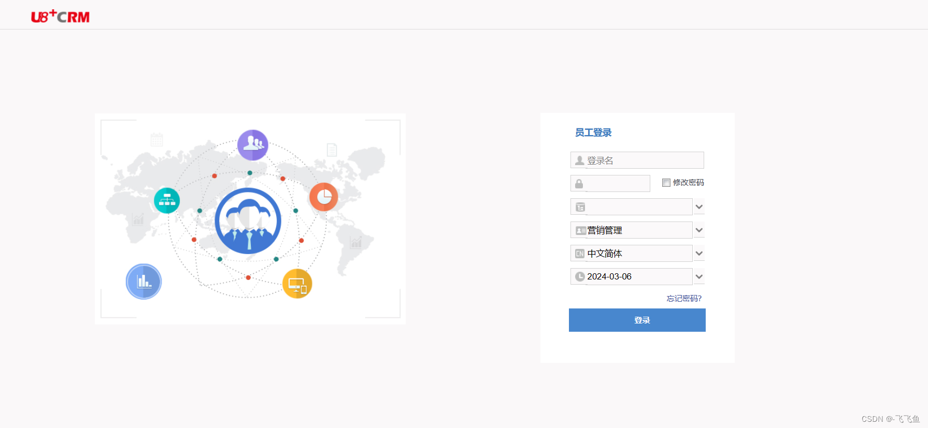This screenshot has height=428, width=928.
Task: Focus the password input field
Action: (610, 184)
